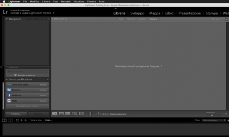229x137 pixels.
Task: Open the toolbar content dropdown arrow
Action: [226, 114]
